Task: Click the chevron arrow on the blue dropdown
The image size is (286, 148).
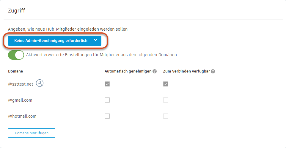Action: click(x=95, y=40)
